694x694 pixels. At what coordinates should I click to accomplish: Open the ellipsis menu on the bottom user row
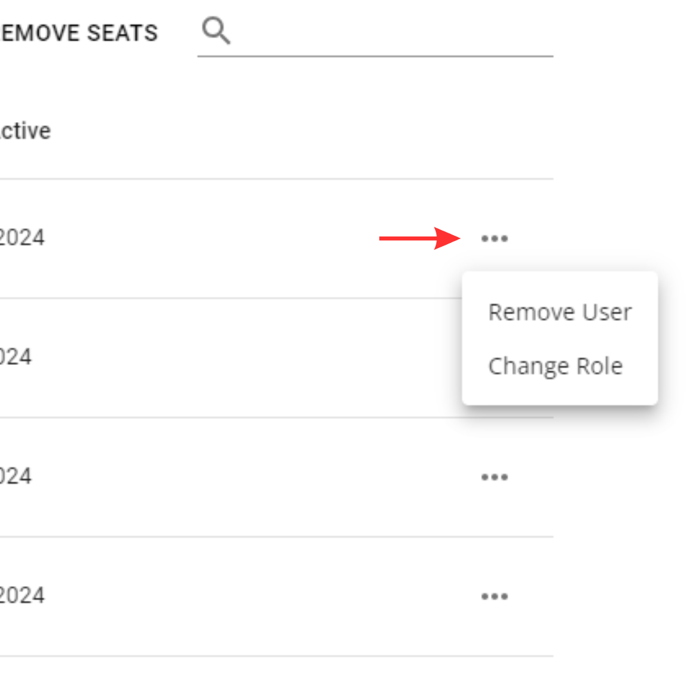point(494,596)
